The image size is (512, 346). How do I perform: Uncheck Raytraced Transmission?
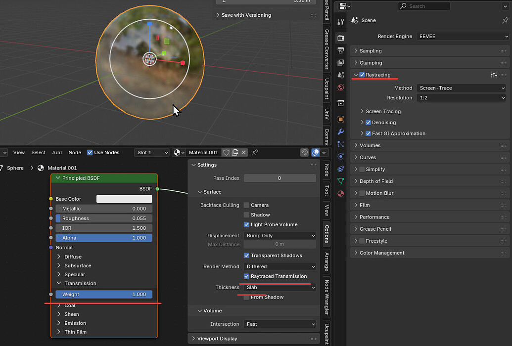tap(246, 276)
